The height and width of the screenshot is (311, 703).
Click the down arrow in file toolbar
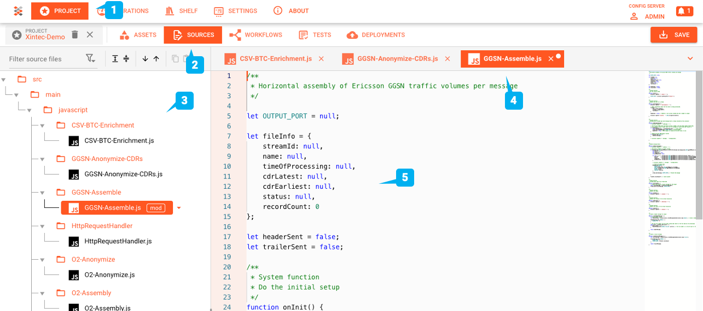(145, 59)
